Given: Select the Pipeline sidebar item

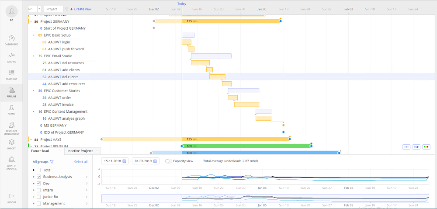Looking at the screenshot, I should click(x=11, y=93).
